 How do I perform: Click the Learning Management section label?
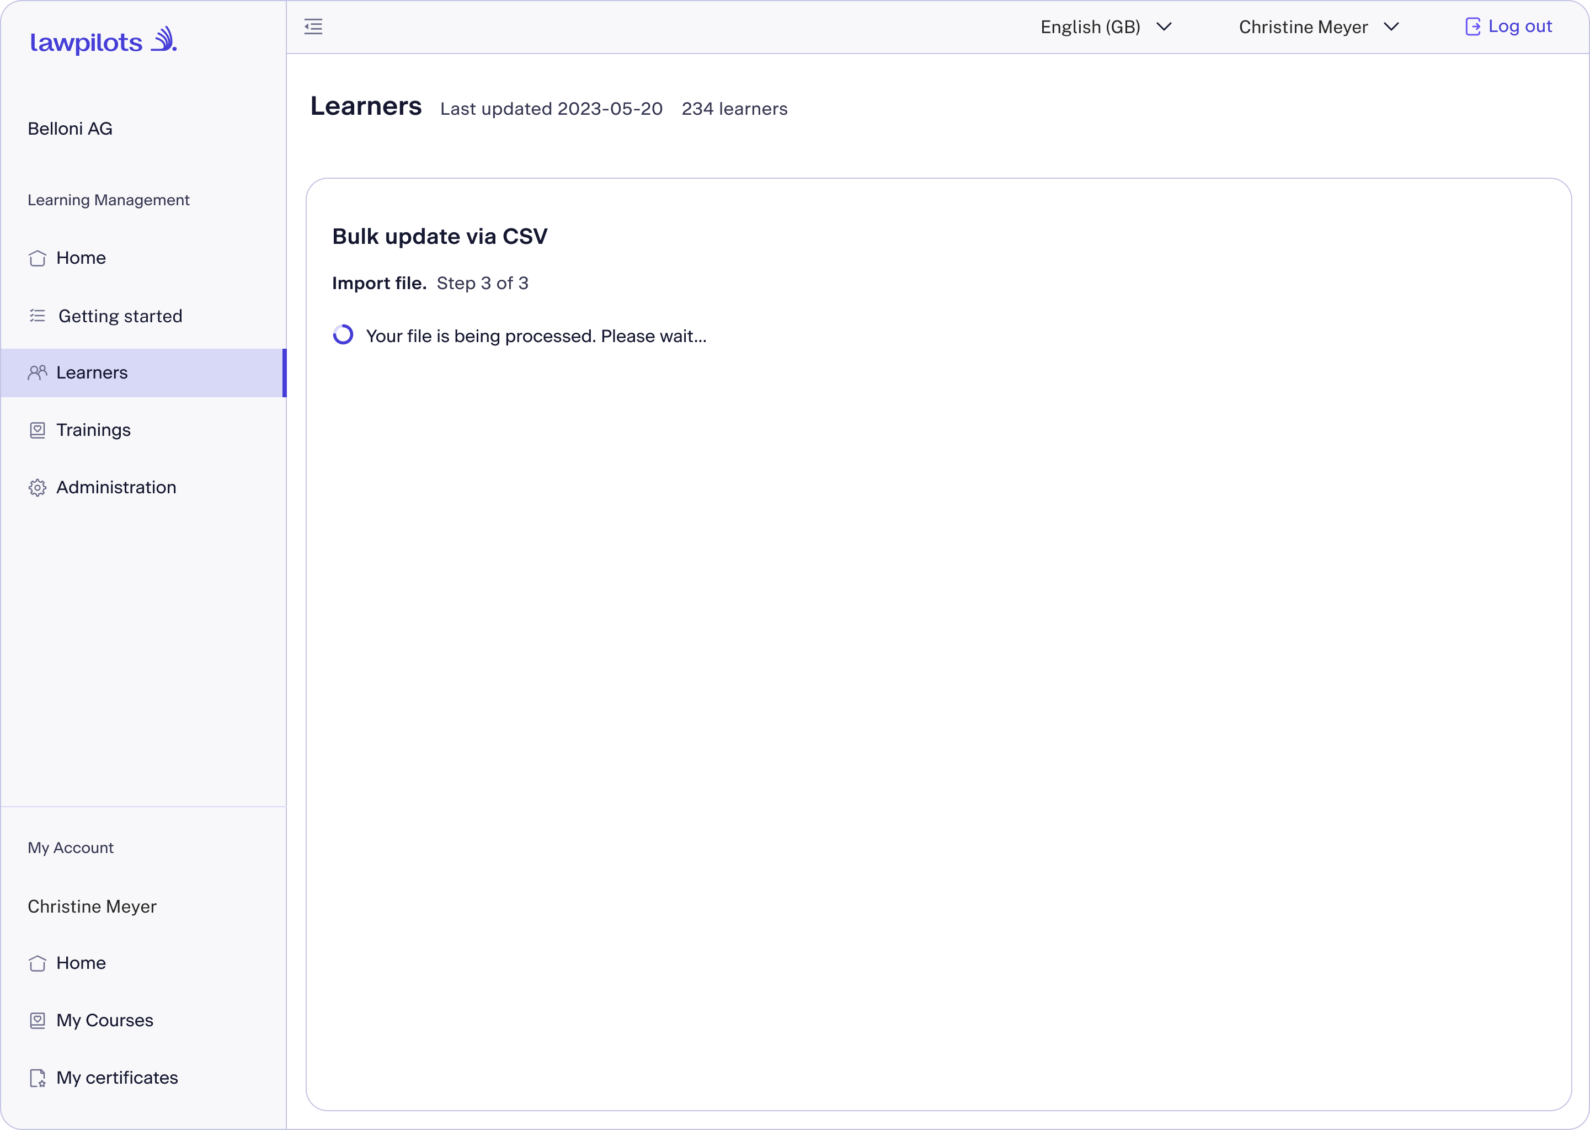coord(109,200)
